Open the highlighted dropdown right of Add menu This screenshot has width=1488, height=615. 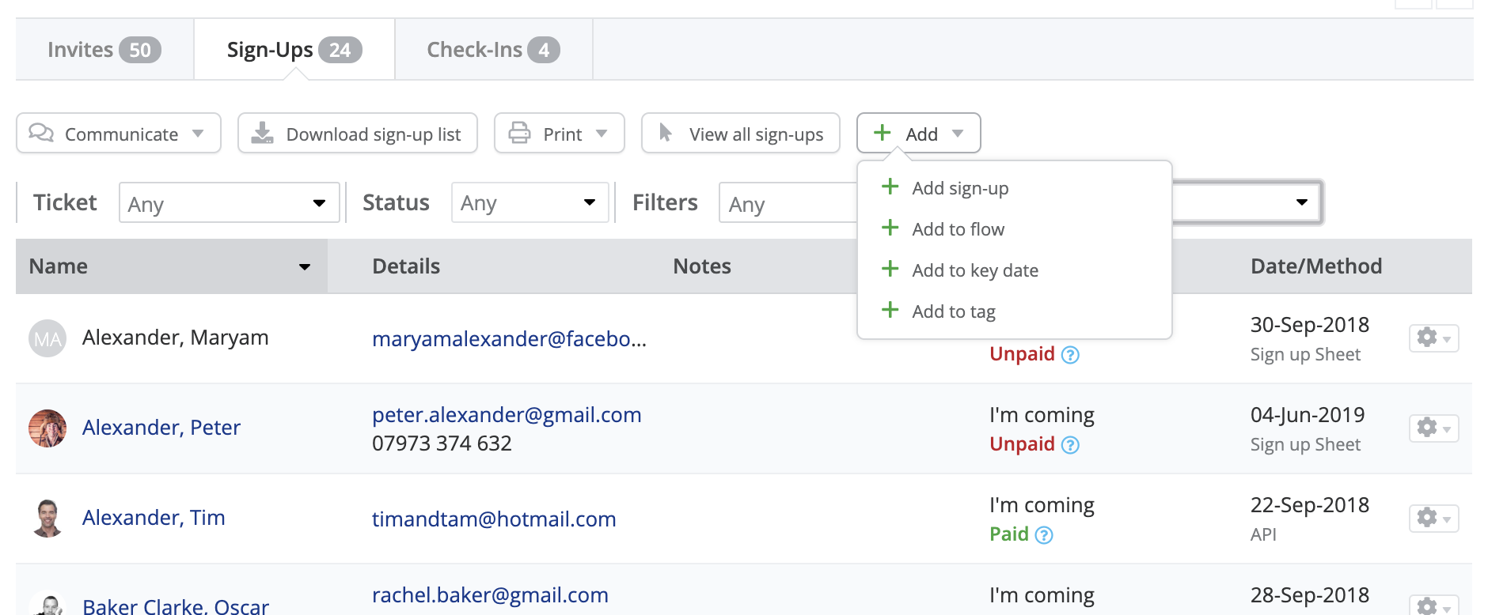1247,202
